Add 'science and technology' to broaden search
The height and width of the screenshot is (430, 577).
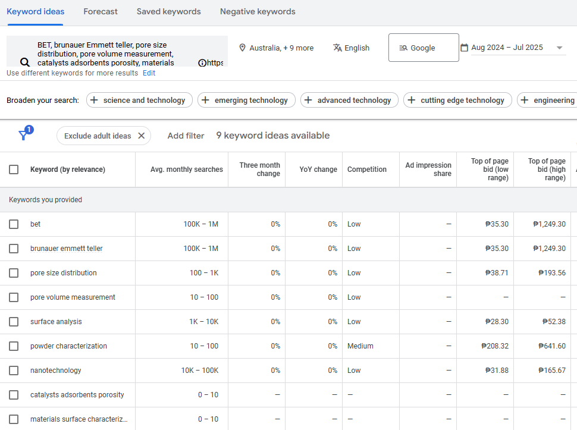click(139, 100)
